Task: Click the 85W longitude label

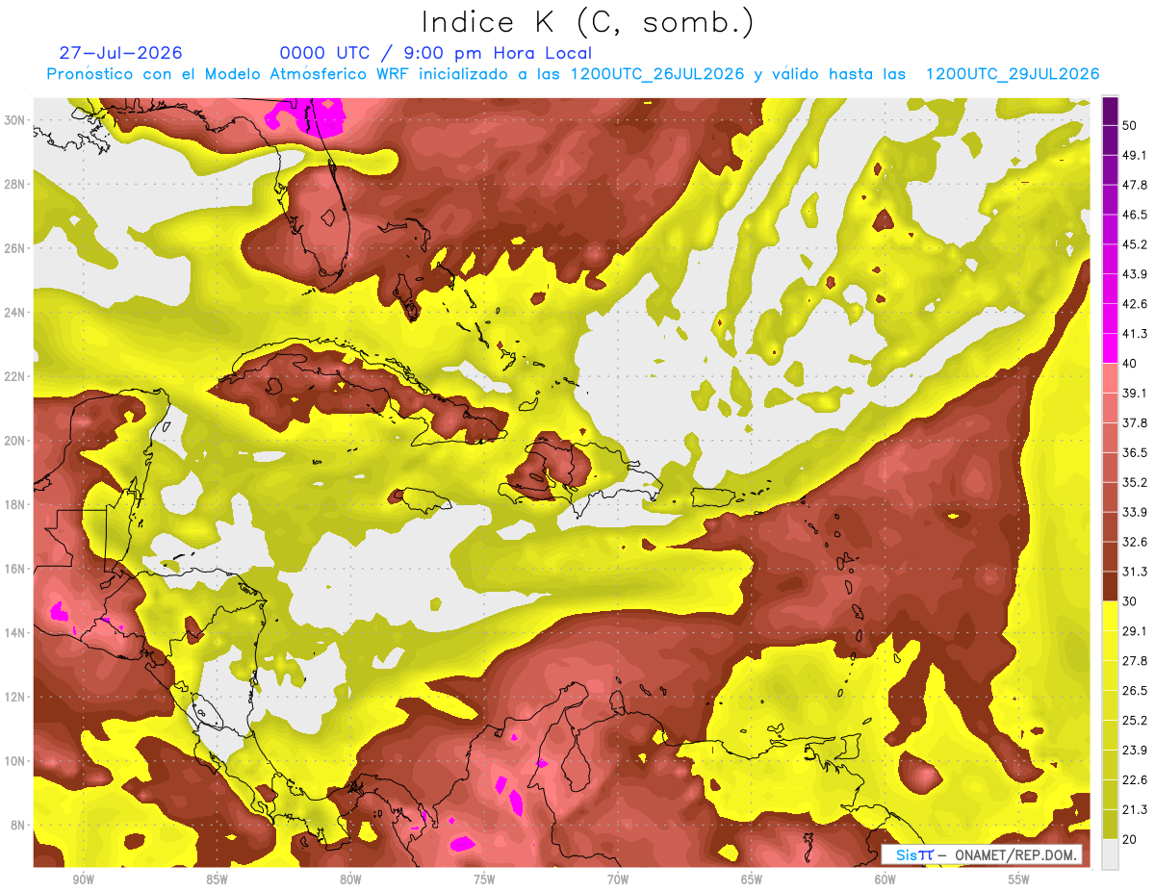Action: 217,879
